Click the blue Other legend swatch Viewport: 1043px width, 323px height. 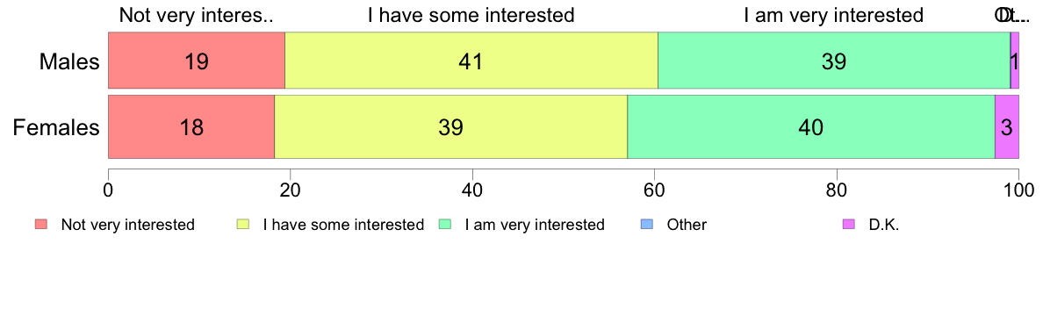(648, 224)
